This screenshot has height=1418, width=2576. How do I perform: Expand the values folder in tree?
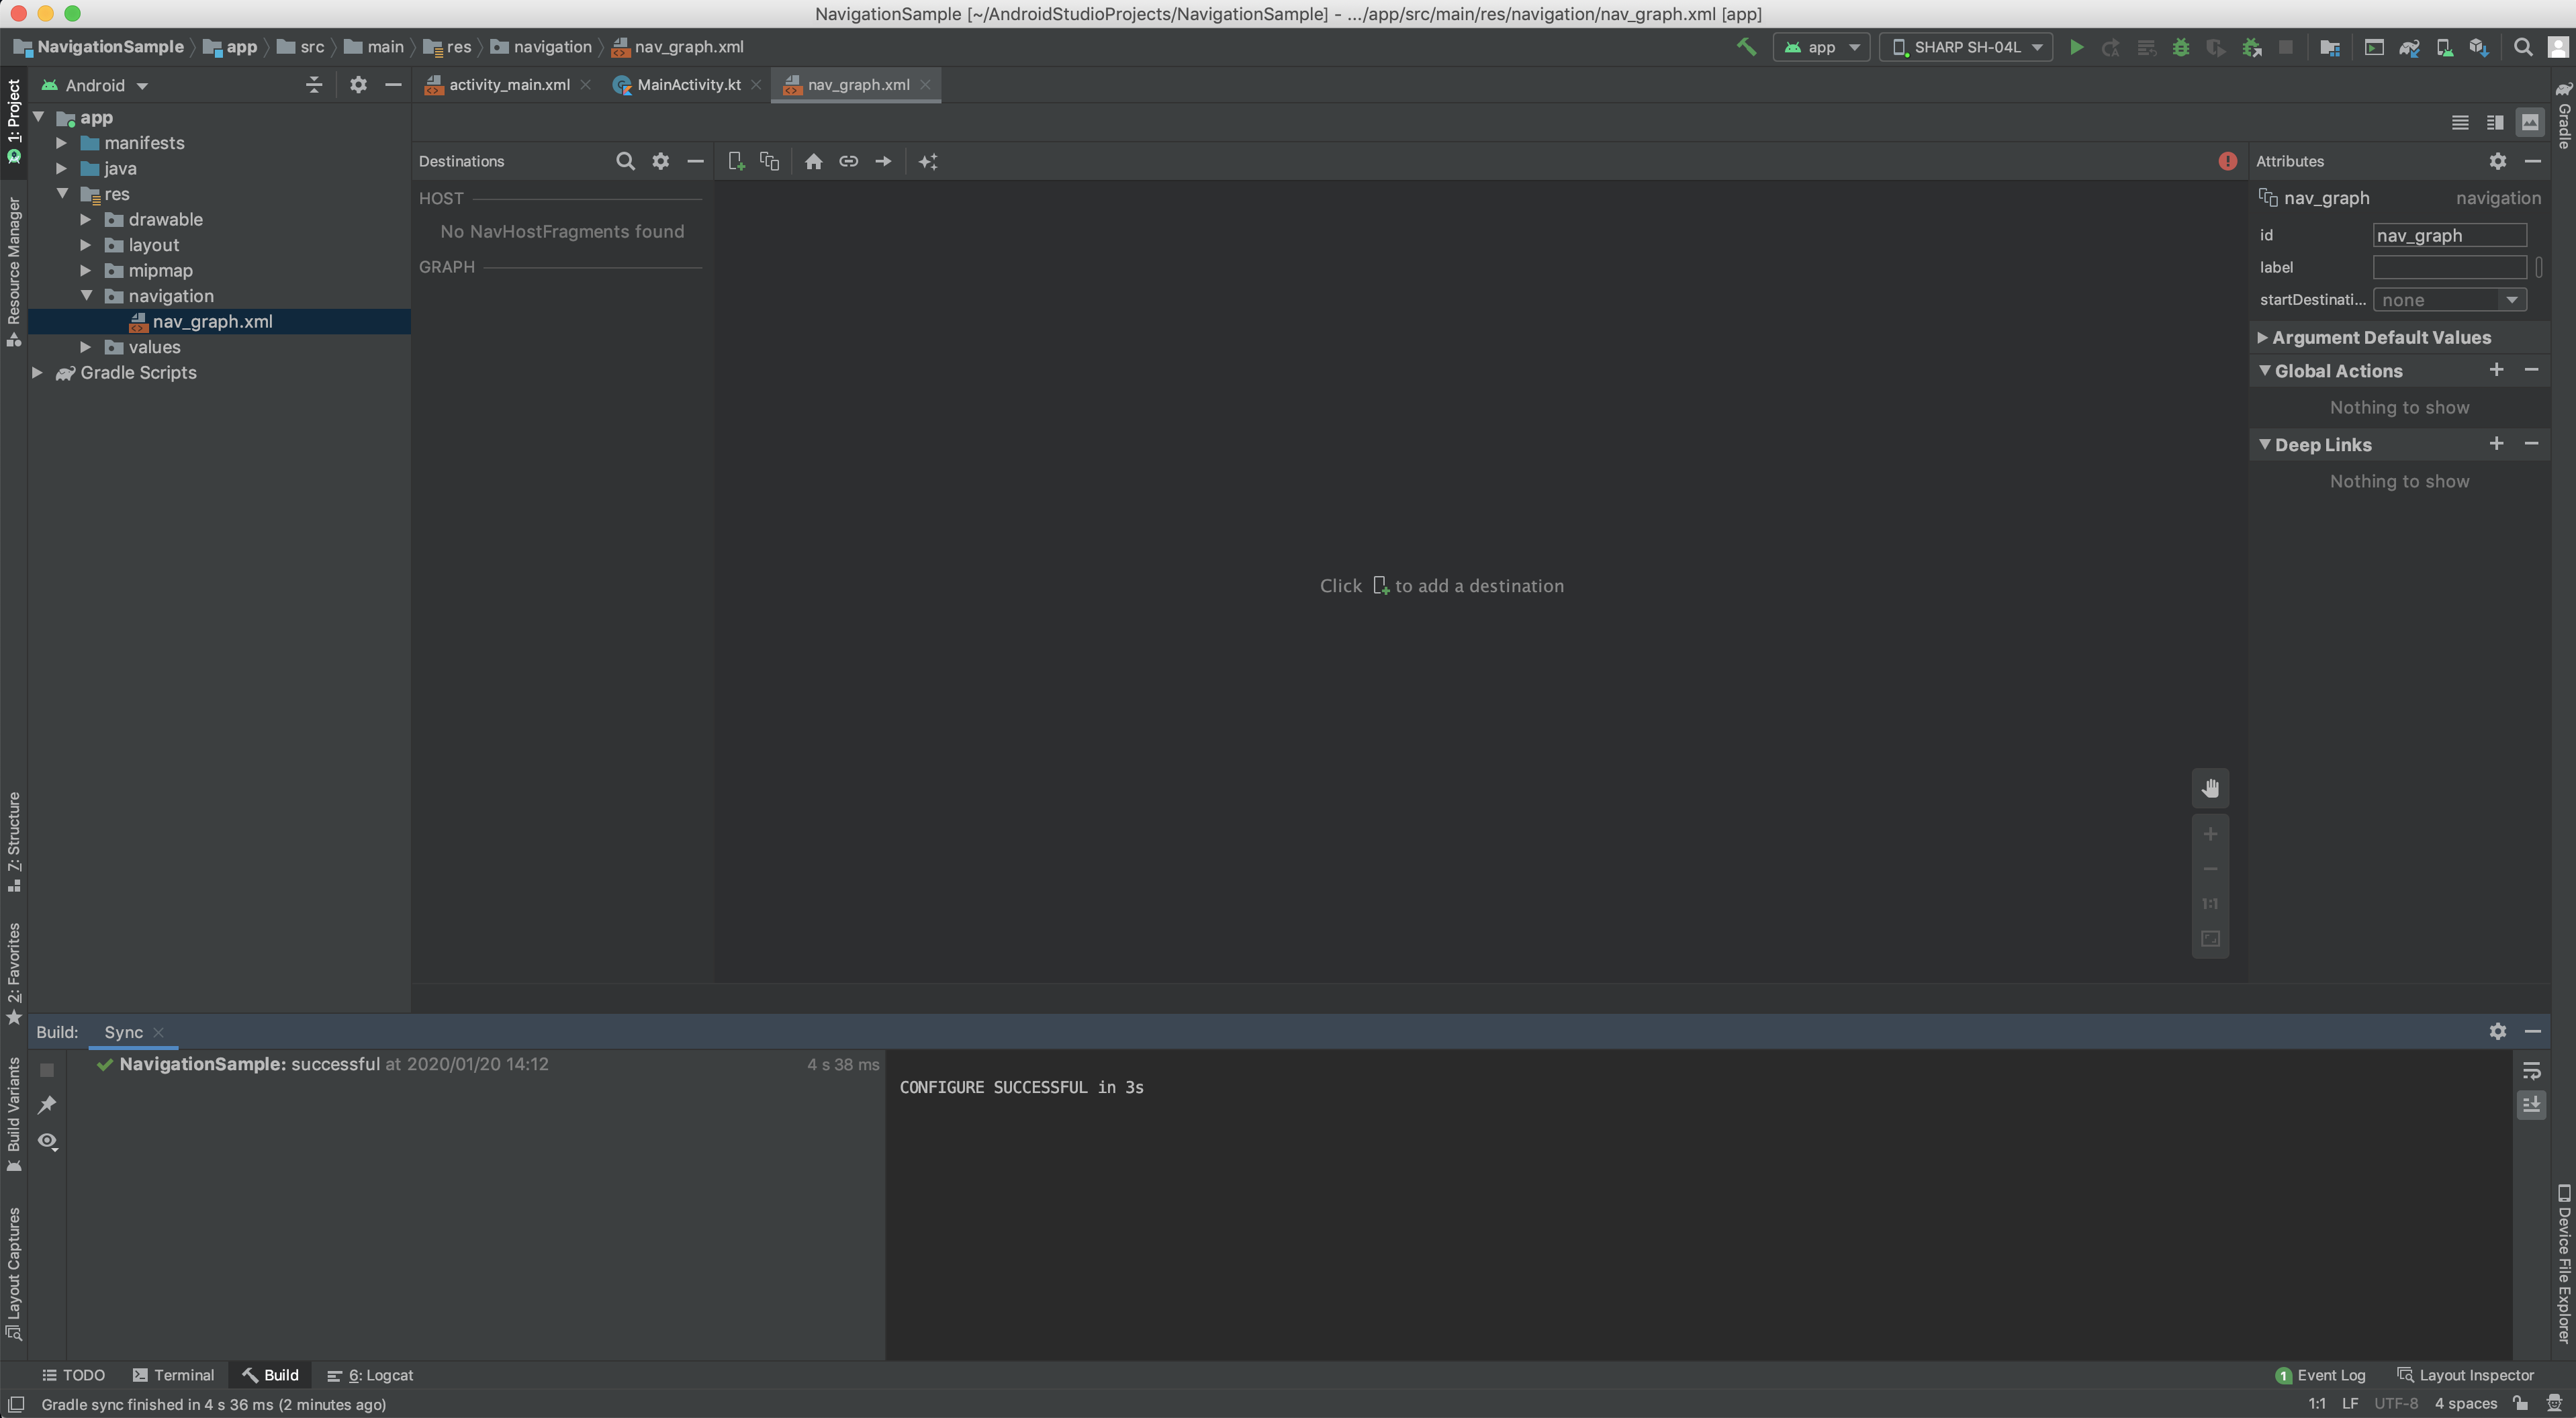[86, 347]
